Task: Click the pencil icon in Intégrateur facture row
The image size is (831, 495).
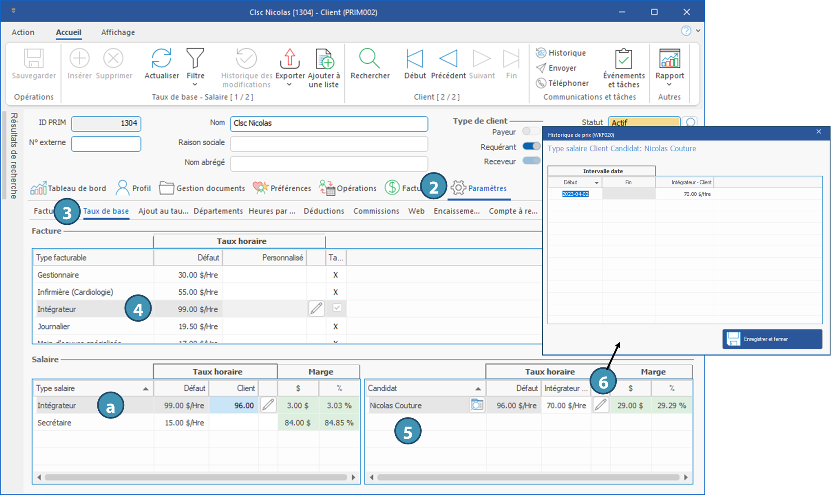Action: 316,309
